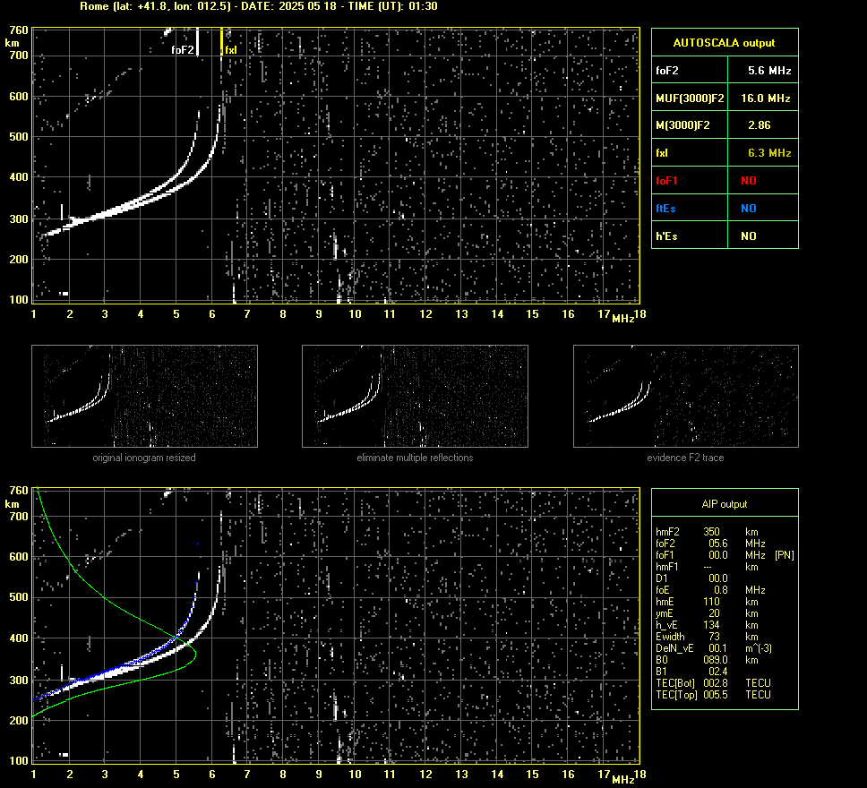Click the MHz axis label under bottom ionogram
Screen dimensions: 867x788
(x=623, y=780)
